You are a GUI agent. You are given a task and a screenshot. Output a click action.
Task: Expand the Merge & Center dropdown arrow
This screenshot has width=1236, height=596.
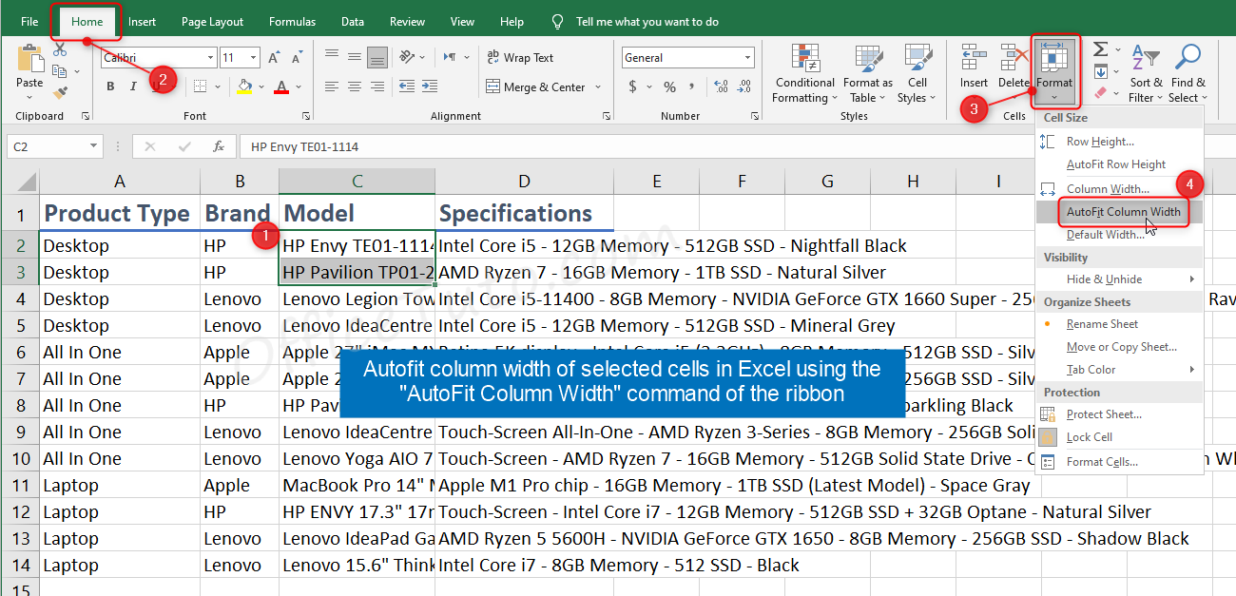tap(598, 87)
